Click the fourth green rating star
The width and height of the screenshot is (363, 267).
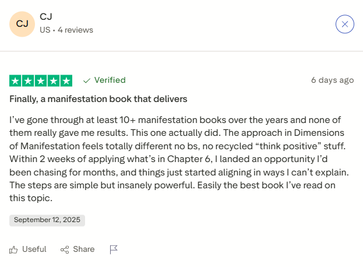coord(54,80)
